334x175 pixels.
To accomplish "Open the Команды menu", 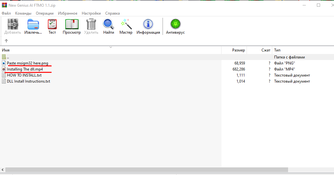I will click(23, 13).
